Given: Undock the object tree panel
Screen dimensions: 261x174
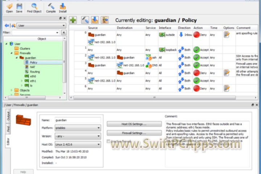Looking at the screenshot, I should coord(60,18).
